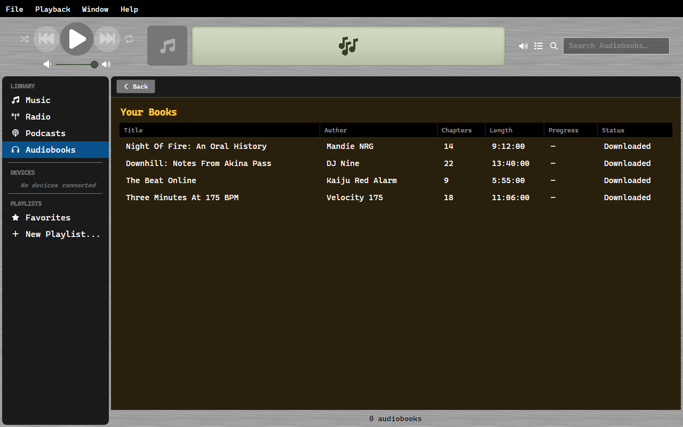Open the Help menu
Viewport: 683px width, 427px height.
coord(129,9)
